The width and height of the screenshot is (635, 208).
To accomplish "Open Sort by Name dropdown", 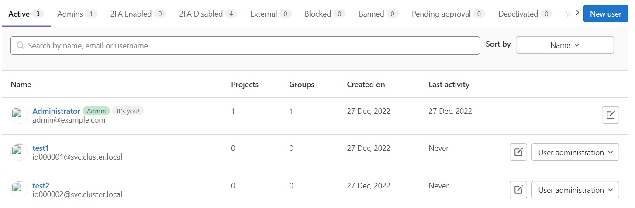I will coord(565,45).
